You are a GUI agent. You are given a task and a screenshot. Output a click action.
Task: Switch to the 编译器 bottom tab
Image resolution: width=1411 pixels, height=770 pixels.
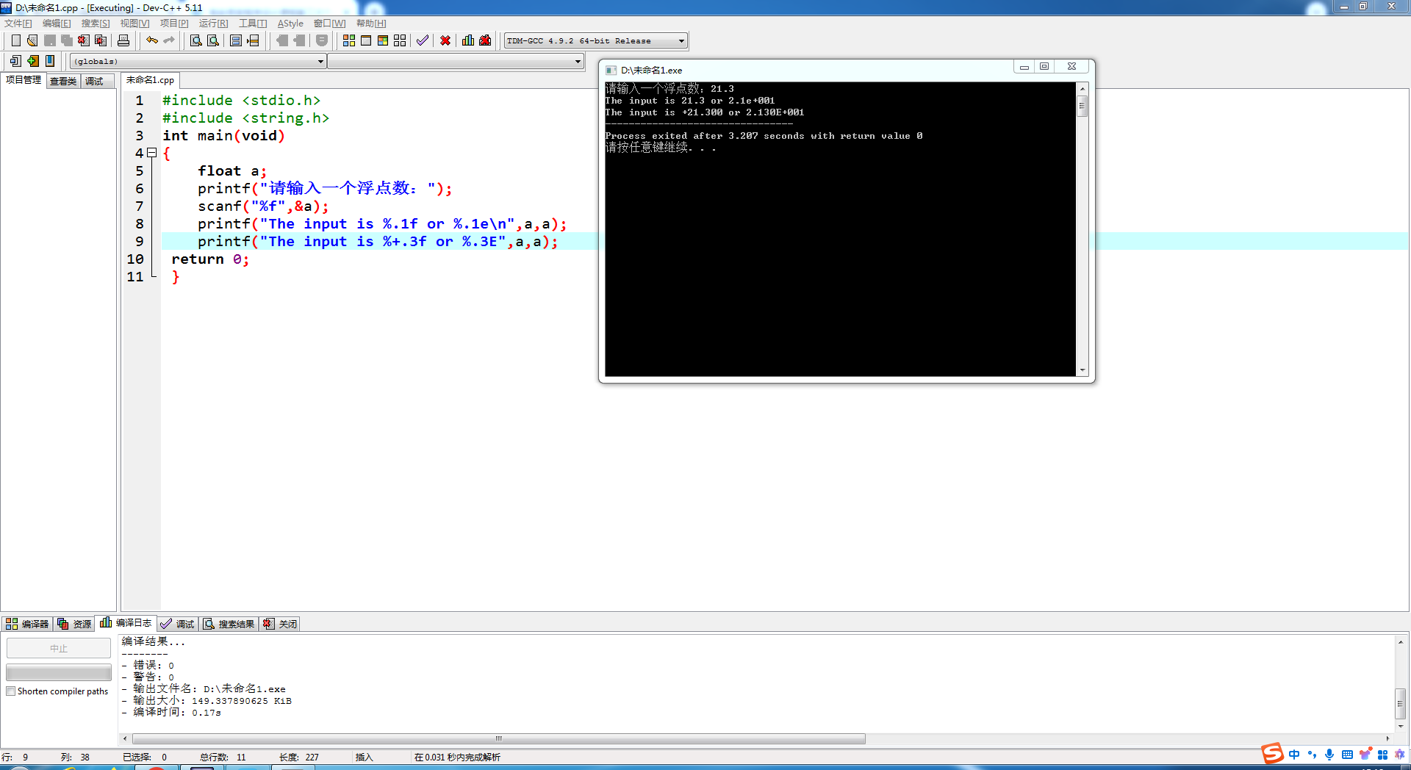[27, 624]
